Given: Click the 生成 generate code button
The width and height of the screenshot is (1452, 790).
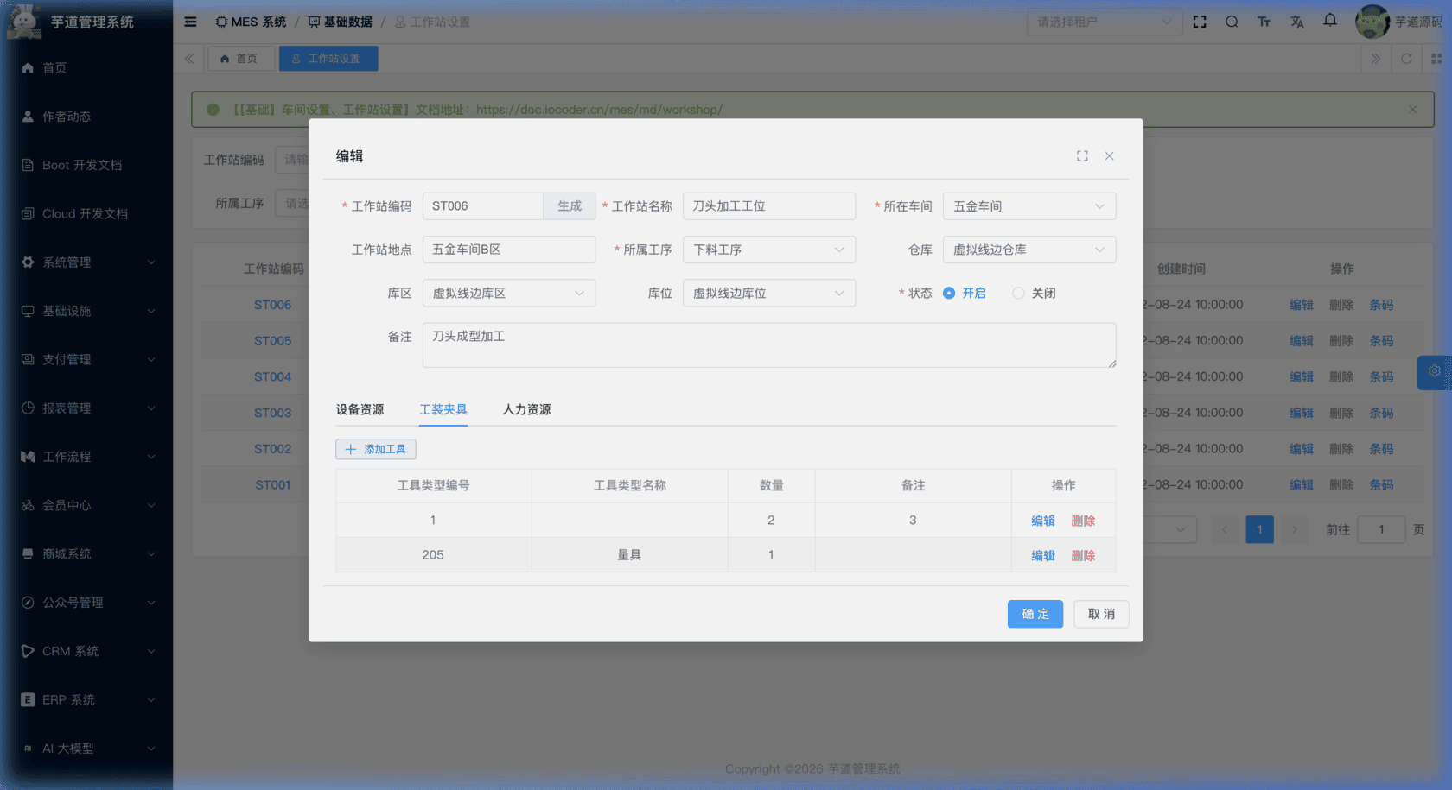Looking at the screenshot, I should 570,206.
